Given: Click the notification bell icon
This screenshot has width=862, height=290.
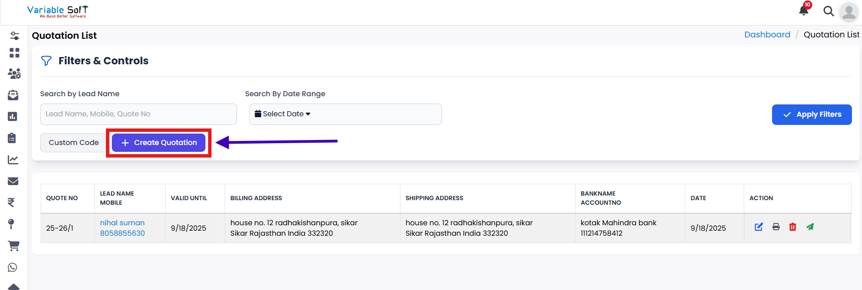Looking at the screenshot, I should point(804,10).
